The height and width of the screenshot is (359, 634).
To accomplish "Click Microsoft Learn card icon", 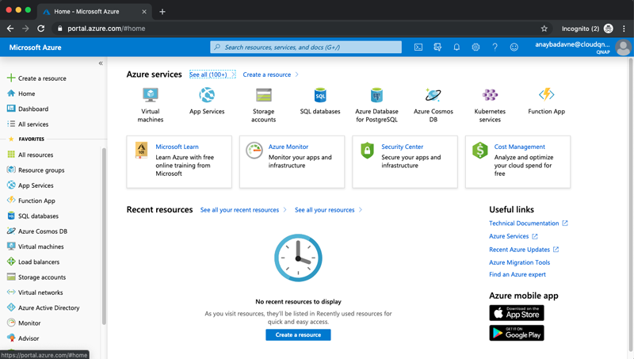I will click(141, 151).
